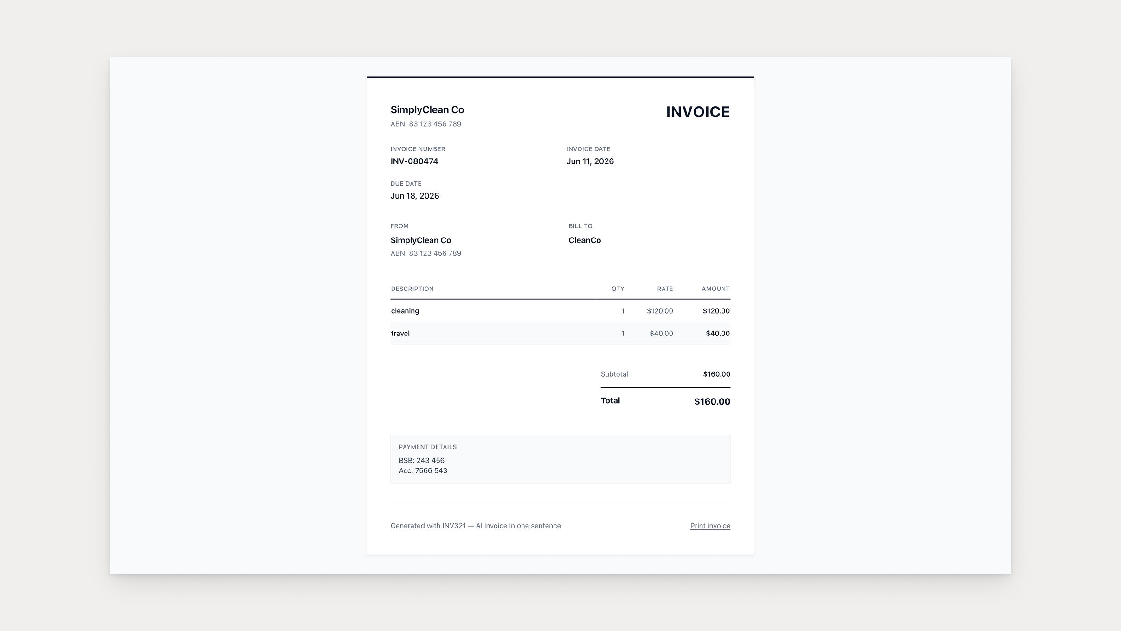
Task: Click the invoice number INV-080474
Action: 414,161
